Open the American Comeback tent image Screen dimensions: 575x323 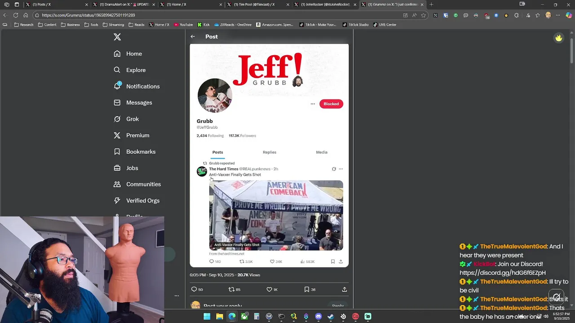tap(276, 215)
